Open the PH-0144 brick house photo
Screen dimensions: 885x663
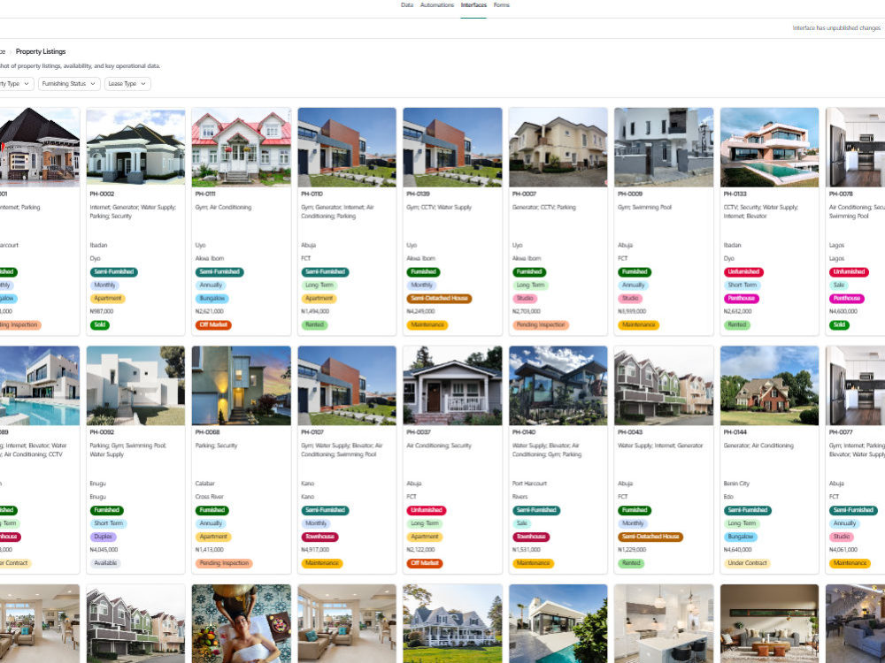click(x=769, y=385)
